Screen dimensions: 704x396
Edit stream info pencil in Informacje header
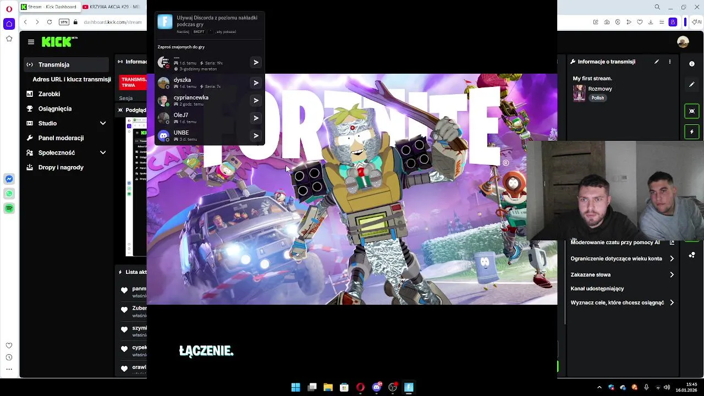[656, 62]
